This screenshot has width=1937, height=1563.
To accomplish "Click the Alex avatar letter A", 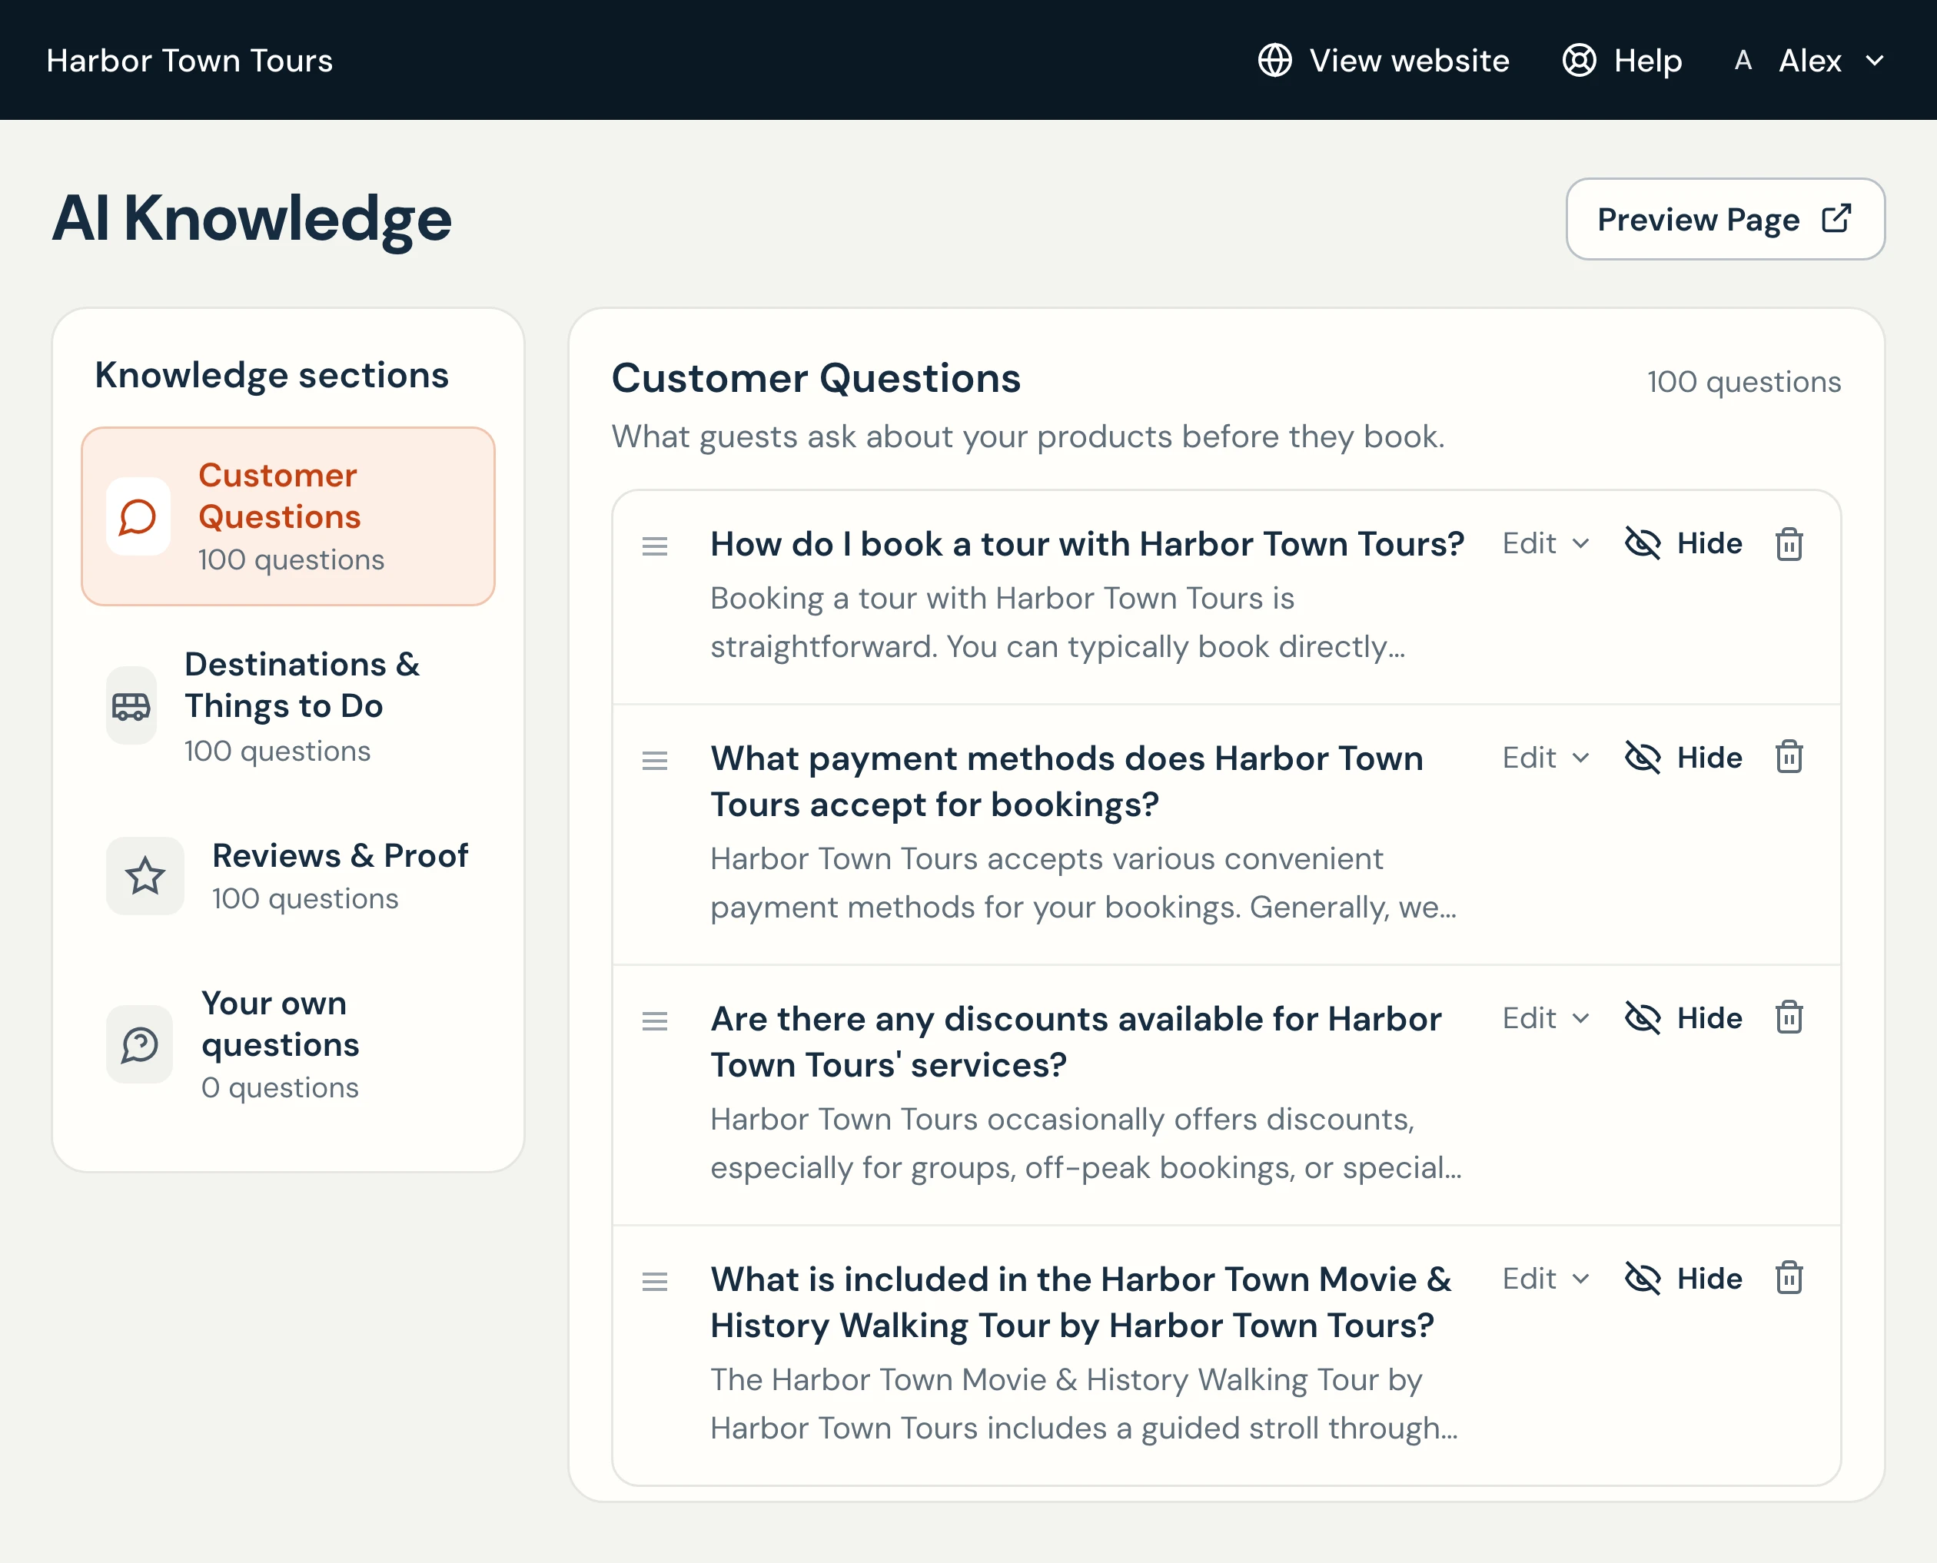I will (x=1743, y=61).
